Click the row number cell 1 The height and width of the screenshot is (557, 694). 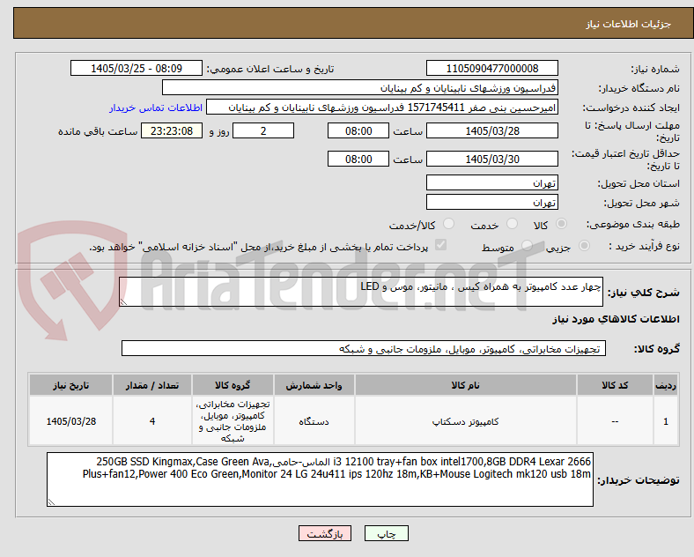[666, 421]
